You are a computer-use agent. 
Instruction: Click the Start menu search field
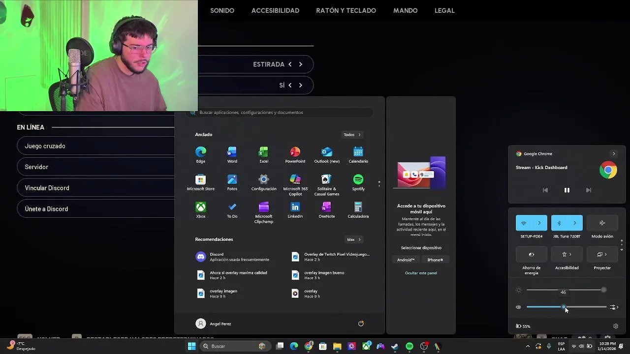pos(281,113)
